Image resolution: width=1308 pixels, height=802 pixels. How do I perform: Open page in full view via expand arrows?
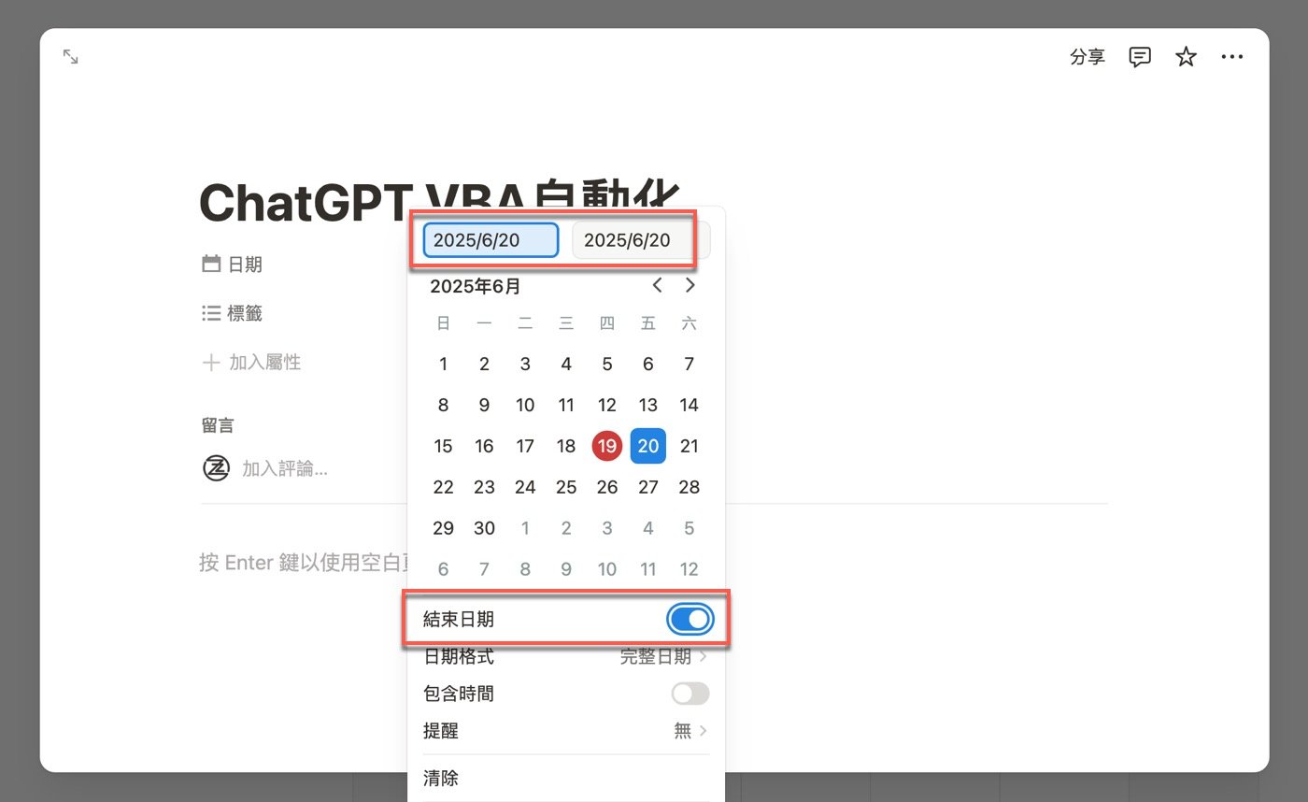coord(71,57)
